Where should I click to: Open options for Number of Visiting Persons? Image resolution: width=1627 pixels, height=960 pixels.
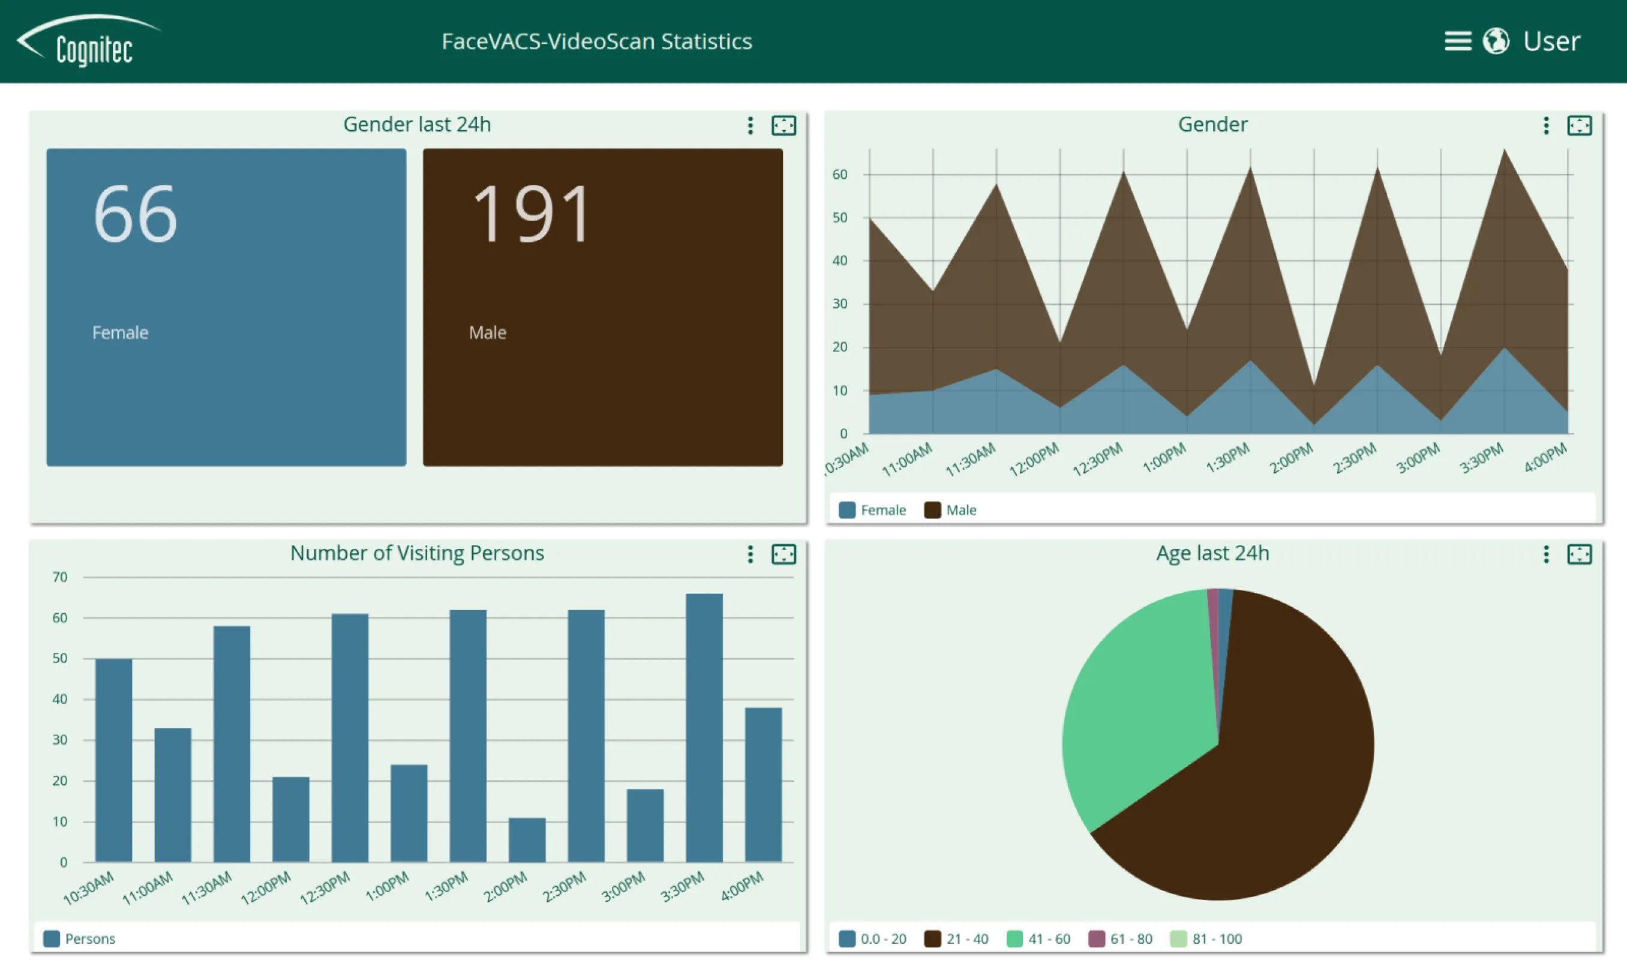pyautogui.click(x=750, y=554)
